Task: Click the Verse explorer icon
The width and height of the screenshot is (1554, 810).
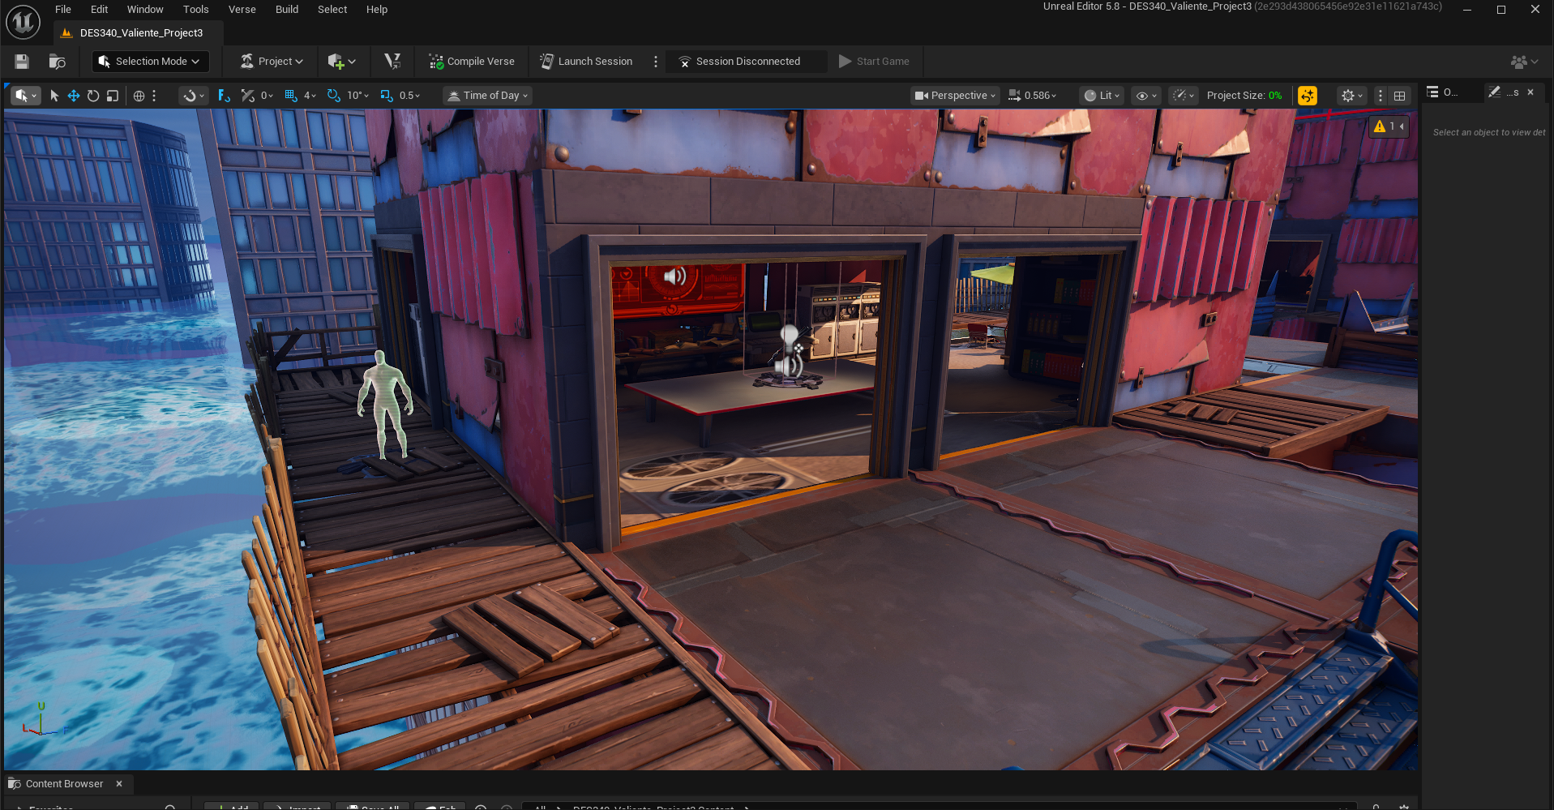Action: pyautogui.click(x=392, y=62)
